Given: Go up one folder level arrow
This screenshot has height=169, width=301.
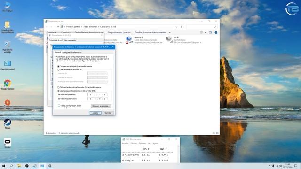Looking at the screenshot, I should 58,27.
